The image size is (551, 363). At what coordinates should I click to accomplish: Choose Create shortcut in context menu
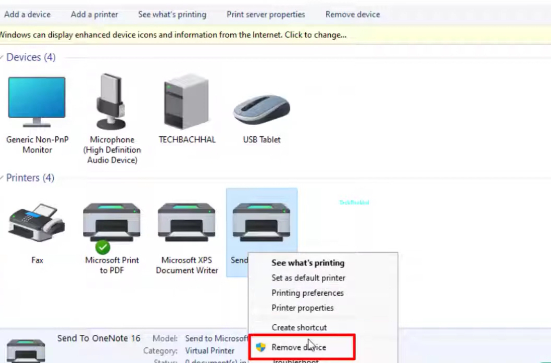tap(299, 327)
